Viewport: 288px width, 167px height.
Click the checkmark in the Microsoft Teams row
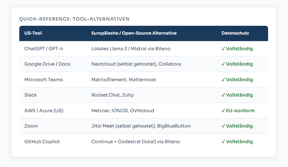[x=223, y=80]
